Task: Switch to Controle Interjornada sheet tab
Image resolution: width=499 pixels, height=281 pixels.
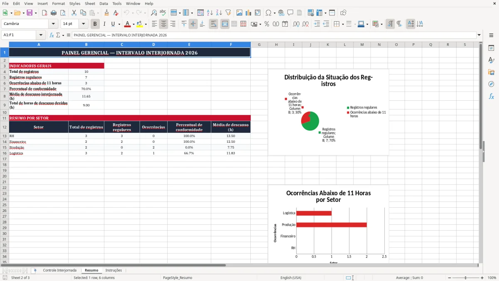Action: click(59, 270)
